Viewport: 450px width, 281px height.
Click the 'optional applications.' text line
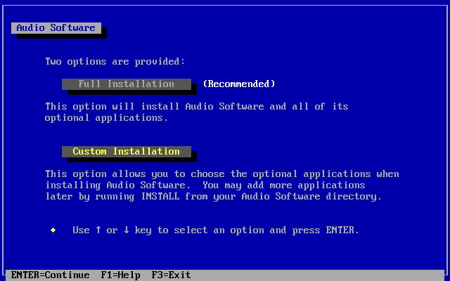[106, 118]
